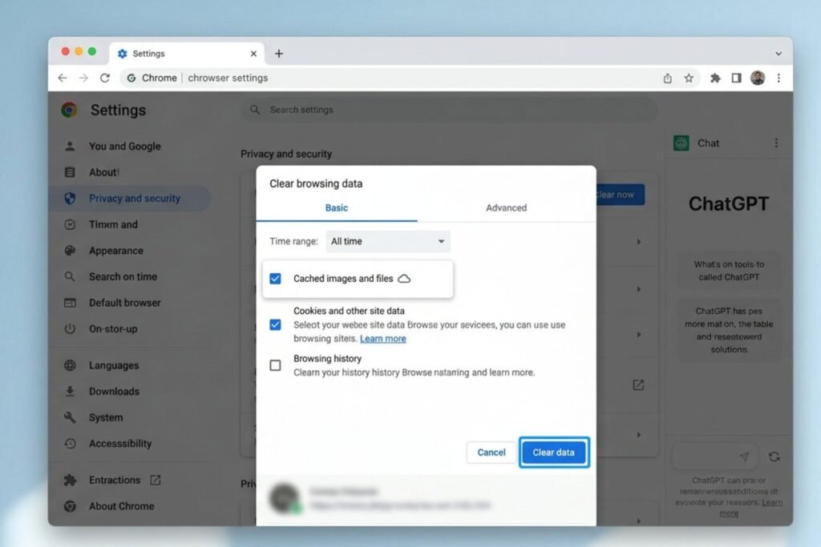Click the tab search chevron at top right
The image size is (821, 547).
[779, 54]
